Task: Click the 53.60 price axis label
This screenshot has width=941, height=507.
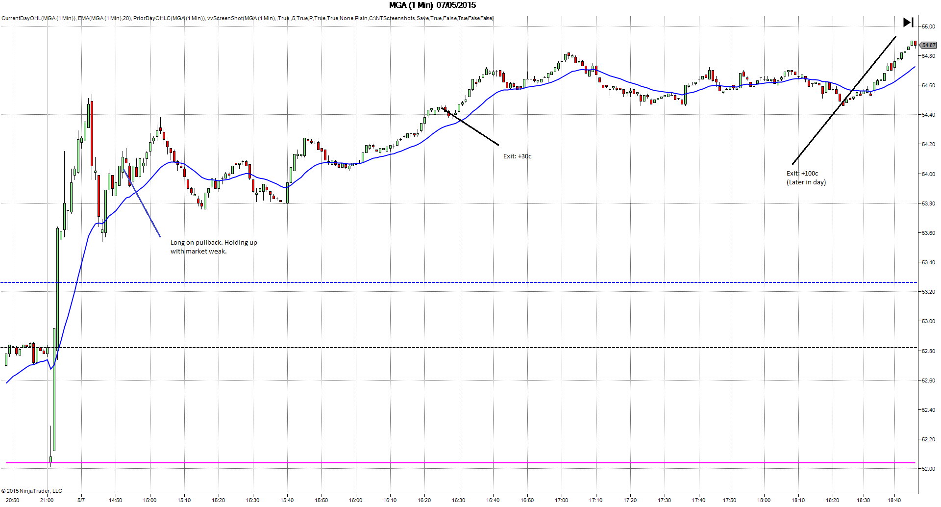Action: tap(928, 233)
